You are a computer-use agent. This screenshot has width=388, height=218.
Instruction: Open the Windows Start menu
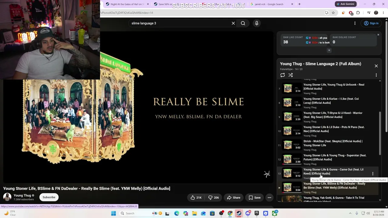(x=113, y=213)
